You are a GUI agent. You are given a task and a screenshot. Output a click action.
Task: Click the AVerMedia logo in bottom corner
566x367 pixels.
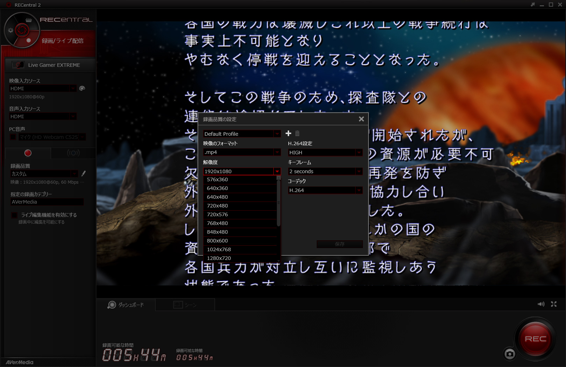20,362
